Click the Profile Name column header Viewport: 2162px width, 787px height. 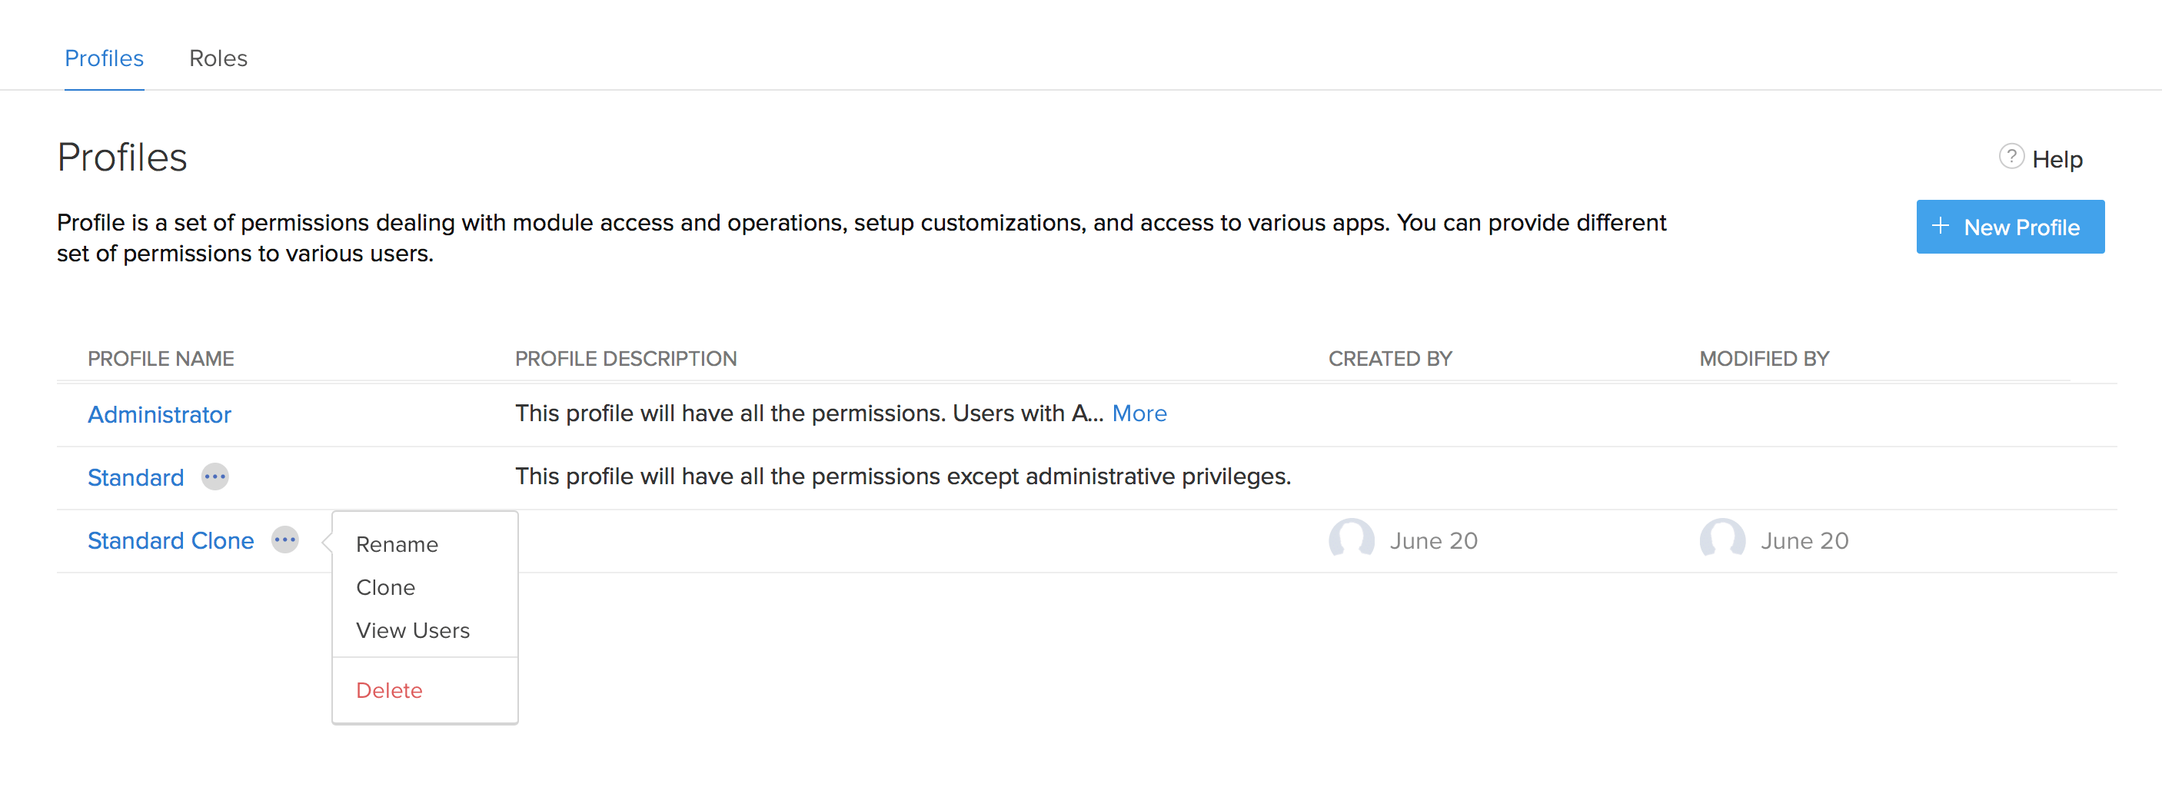pos(161,358)
